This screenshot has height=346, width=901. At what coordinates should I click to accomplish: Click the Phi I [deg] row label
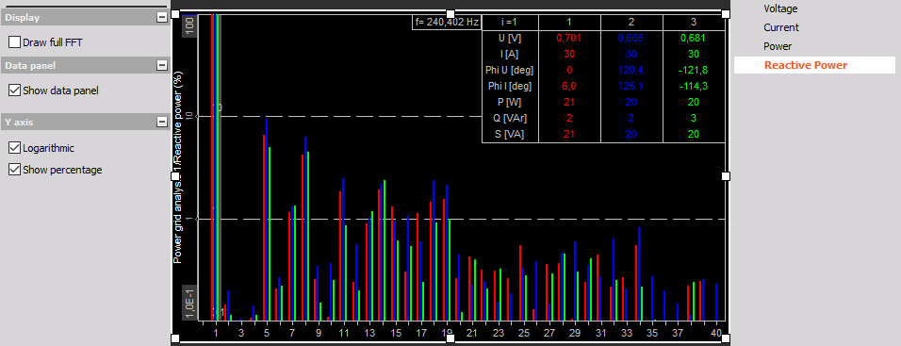click(x=510, y=87)
